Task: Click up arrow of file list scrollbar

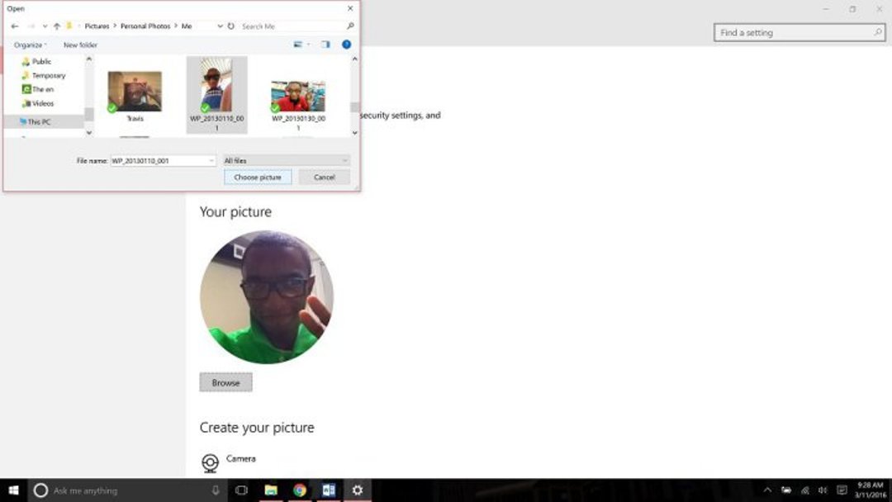Action: click(x=354, y=59)
